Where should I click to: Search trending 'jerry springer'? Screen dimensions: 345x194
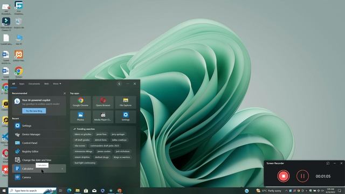118,134
